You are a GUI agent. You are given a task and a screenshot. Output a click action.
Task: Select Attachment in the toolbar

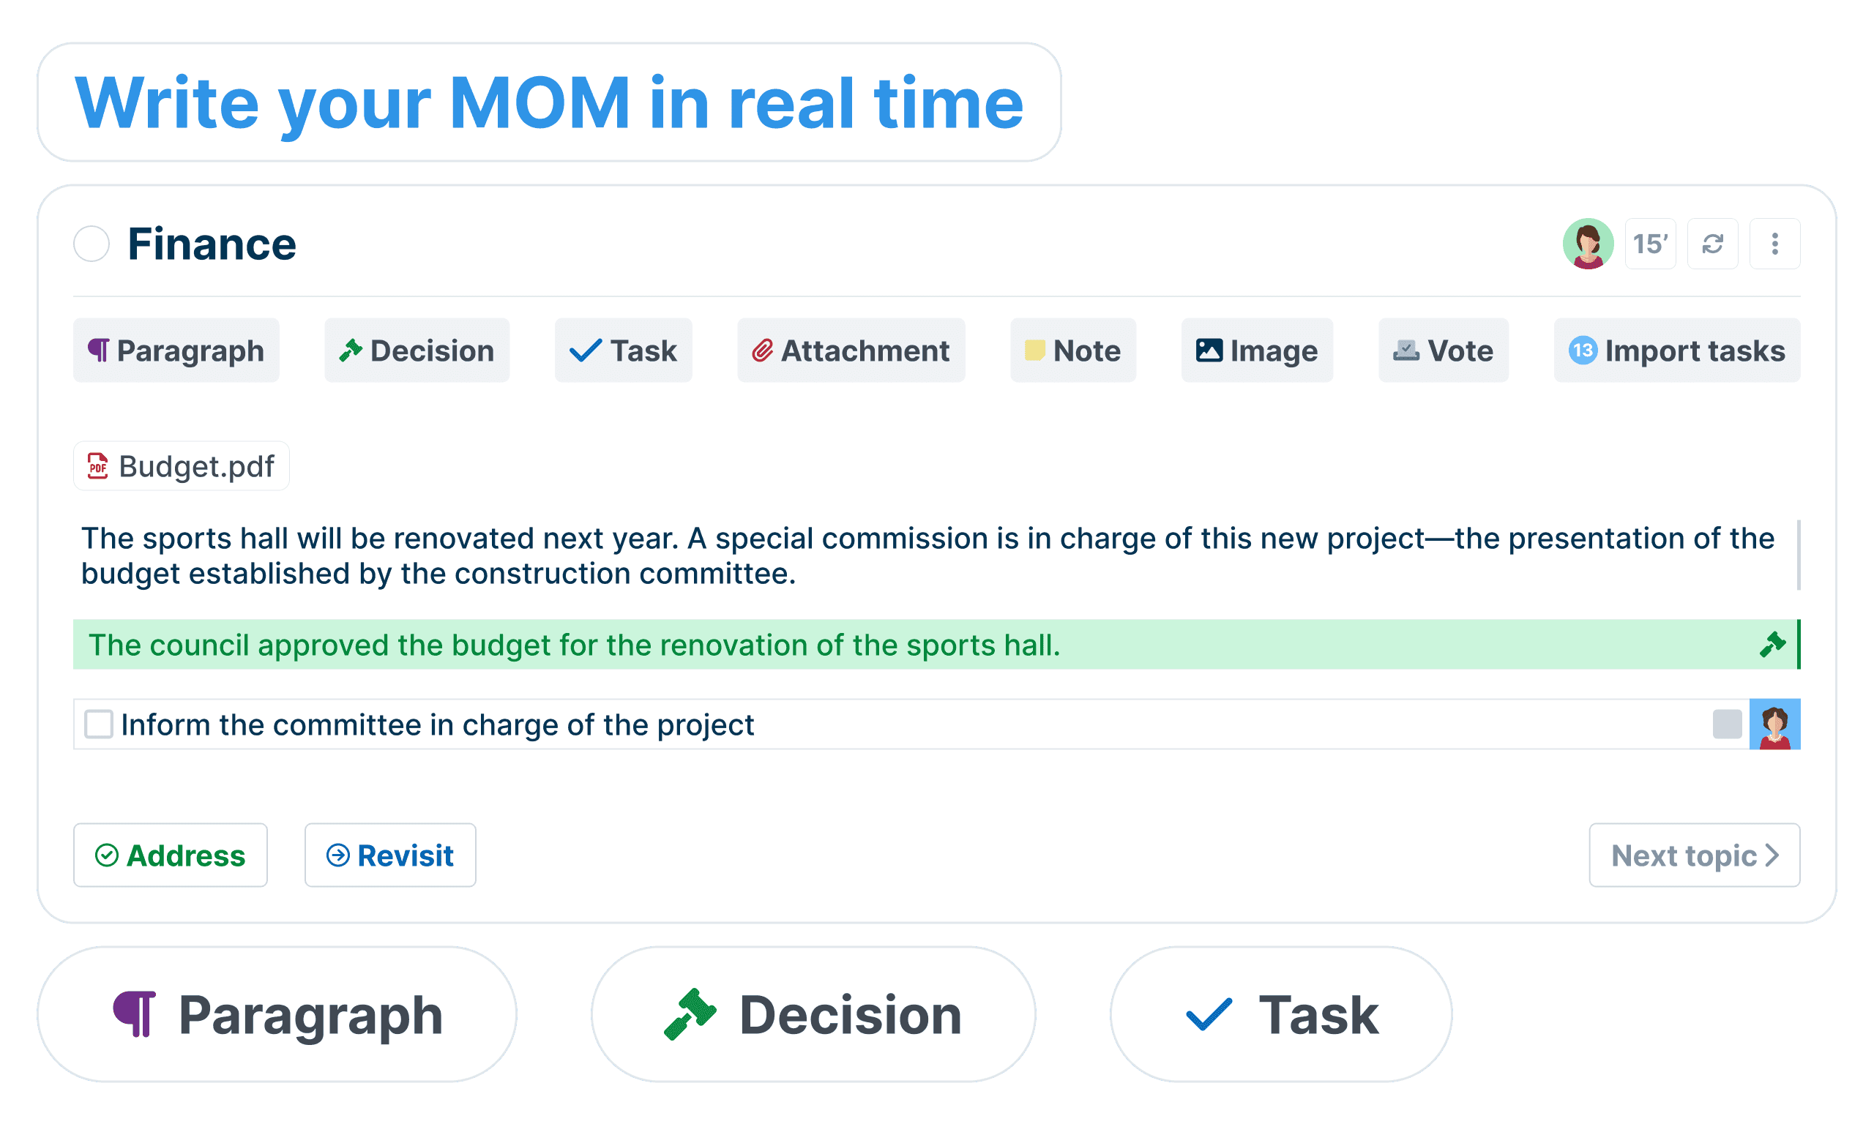pyautogui.click(x=851, y=351)
